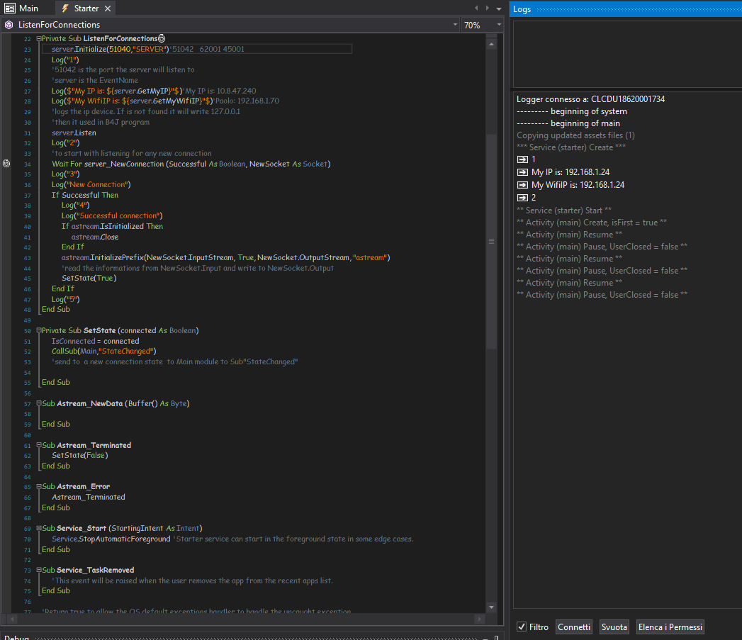Click the arrow icon beside log entry 2
Viewport: 742px width, 640px height.
coord(523,198)
